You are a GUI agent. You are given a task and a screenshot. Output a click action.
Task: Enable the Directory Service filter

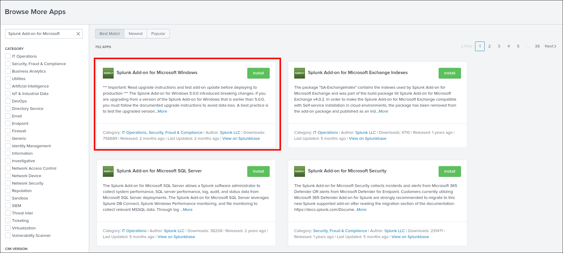8,108
